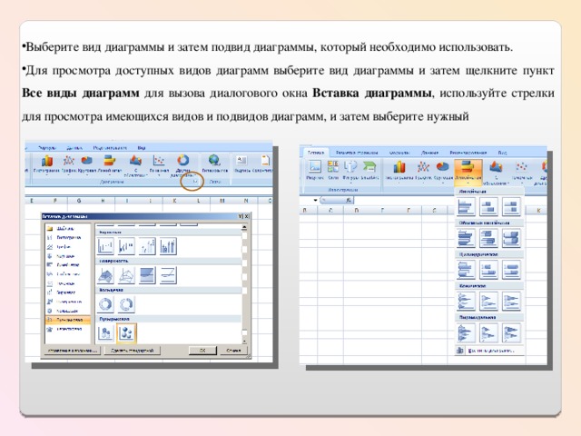Click the fx insert function button

[349, 200]
